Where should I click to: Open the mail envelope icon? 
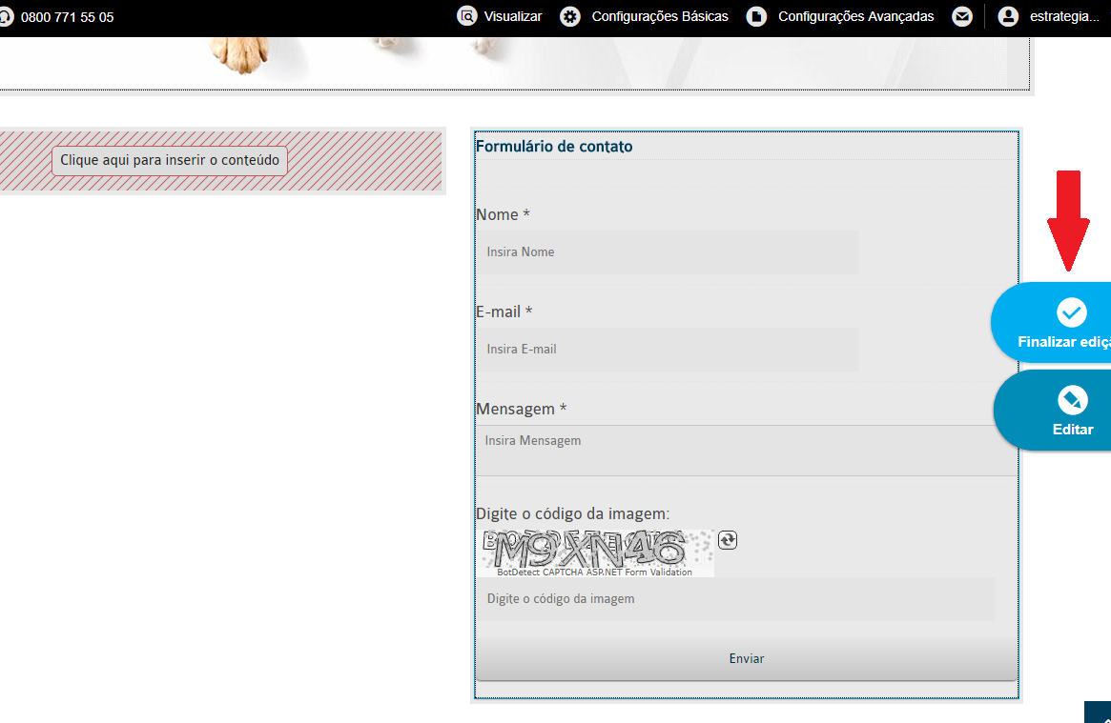coord(962,16)
